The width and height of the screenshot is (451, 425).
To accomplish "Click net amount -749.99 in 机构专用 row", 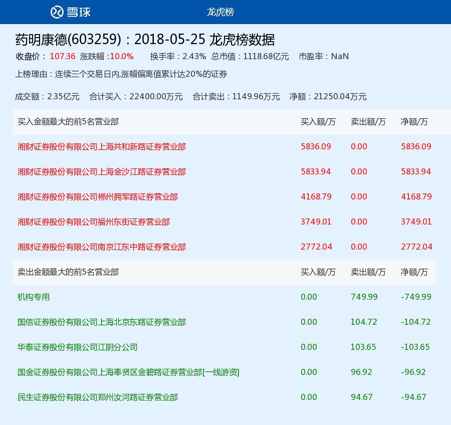I will point(416,297).
